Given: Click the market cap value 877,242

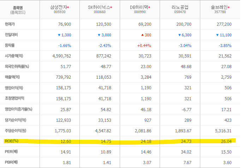Looking at the screenshot, I should [104, 56].
